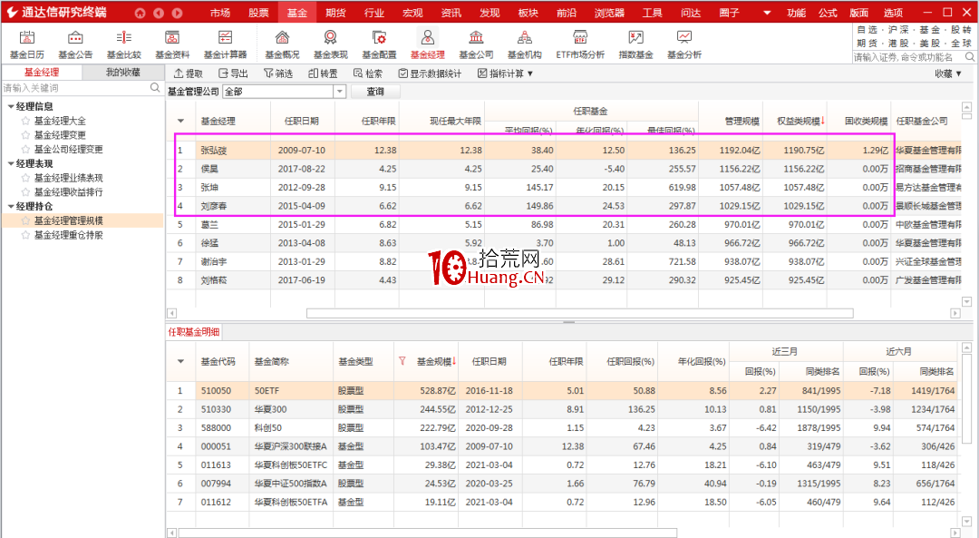Open the 基金公告 announcements tool
Viewport: 979px width, 538px height.
75,44
